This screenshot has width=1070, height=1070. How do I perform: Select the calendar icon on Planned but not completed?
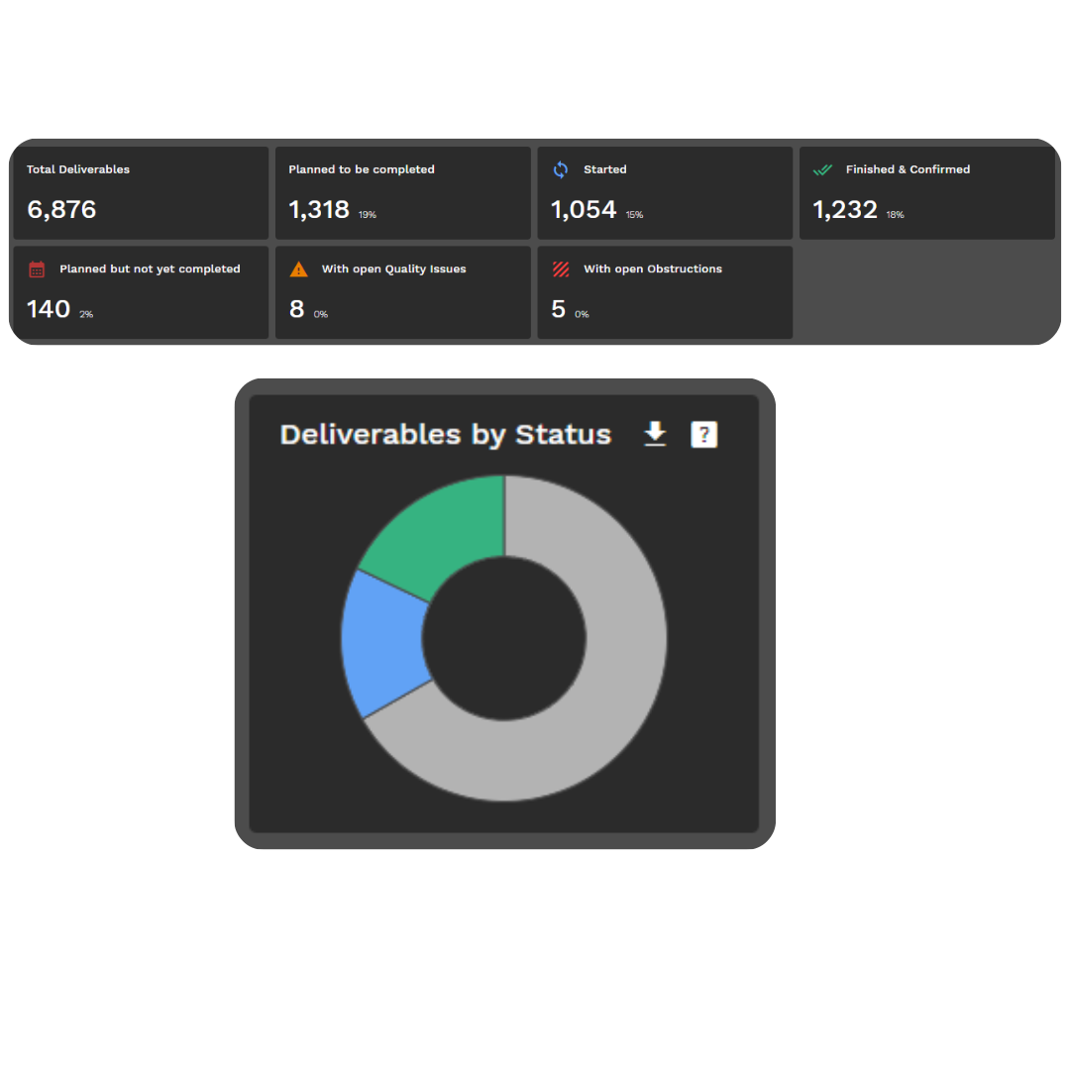pos(37,268)
